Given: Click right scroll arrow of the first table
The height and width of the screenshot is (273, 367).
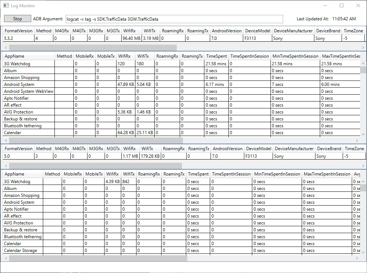Looking at the screenshot, I should click(x=363, y=48).
